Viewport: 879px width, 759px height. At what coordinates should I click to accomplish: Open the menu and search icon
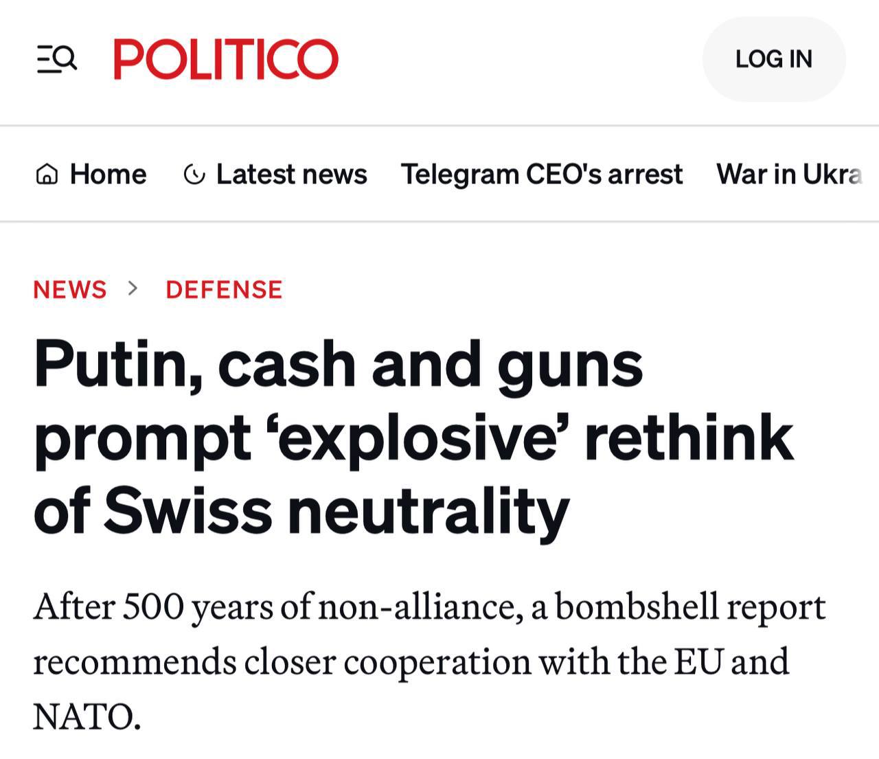56,59
